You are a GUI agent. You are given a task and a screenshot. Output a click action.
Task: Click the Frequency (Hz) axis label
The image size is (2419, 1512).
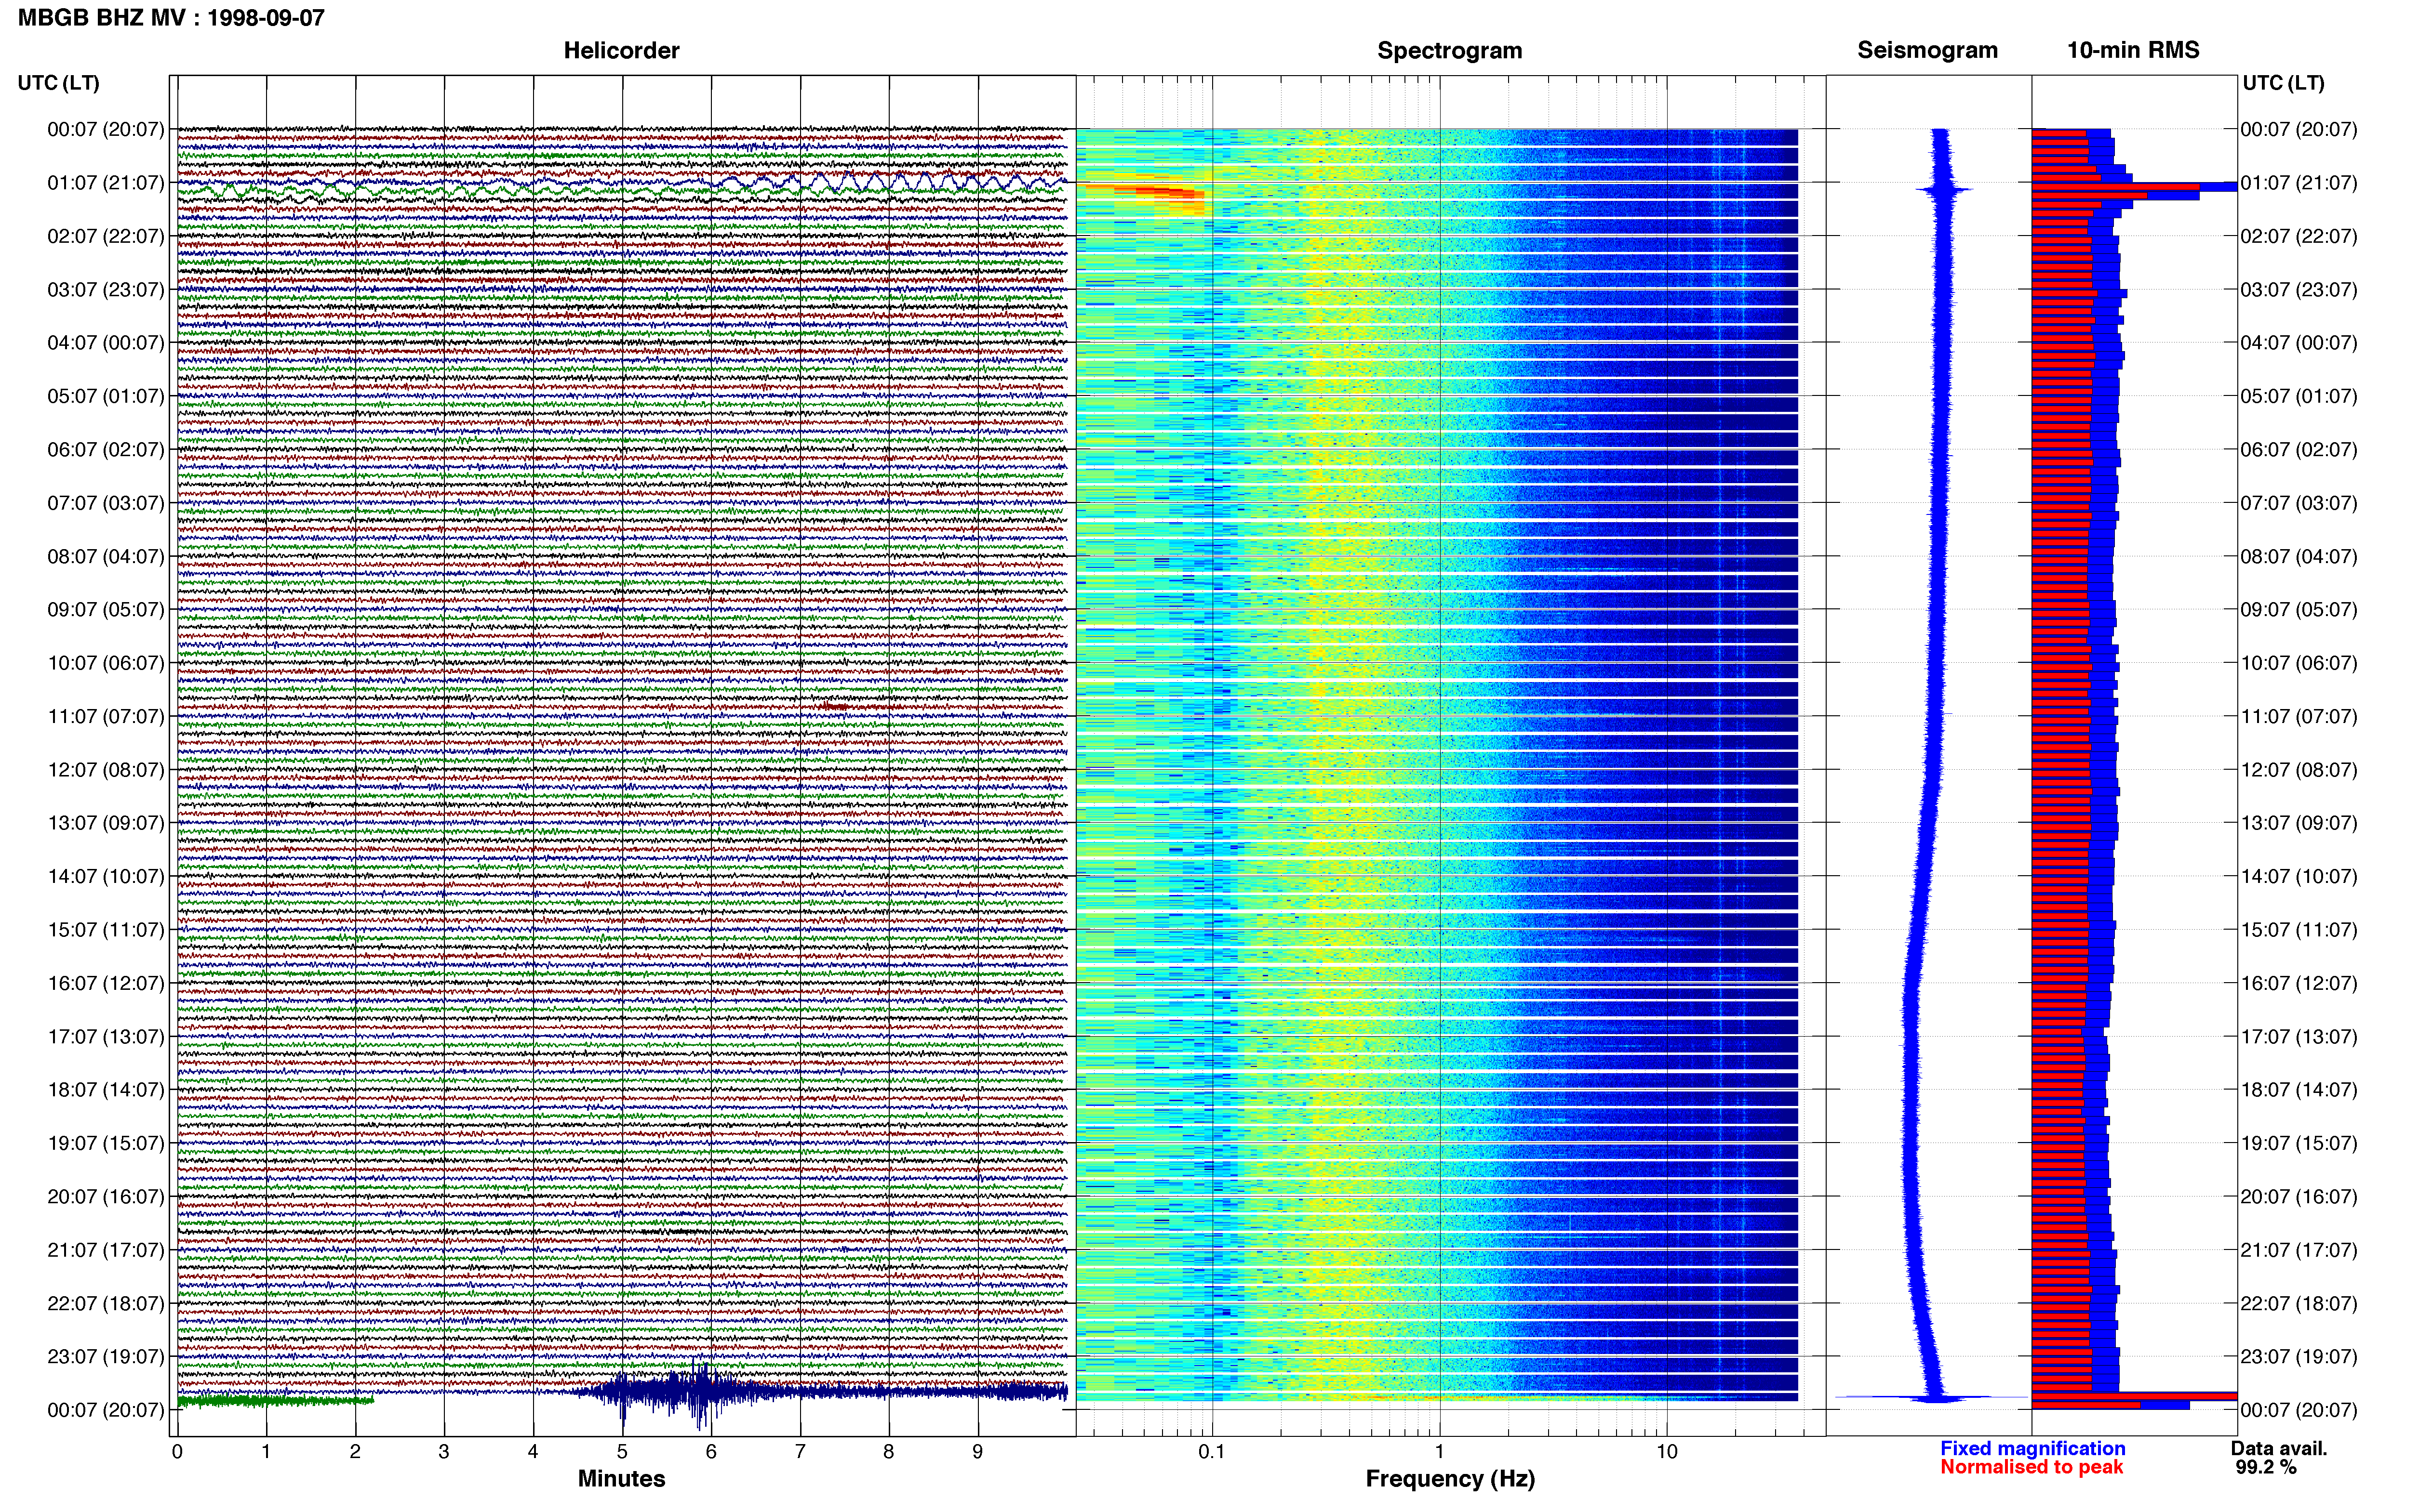tap(1450, 1478)
